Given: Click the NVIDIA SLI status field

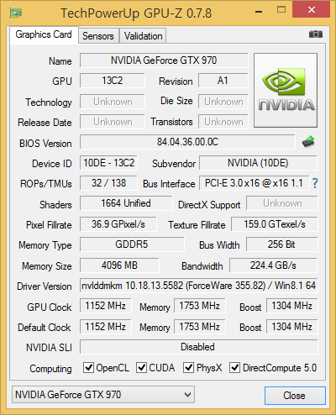Looking at the screenshot, I should pos(199,347).
